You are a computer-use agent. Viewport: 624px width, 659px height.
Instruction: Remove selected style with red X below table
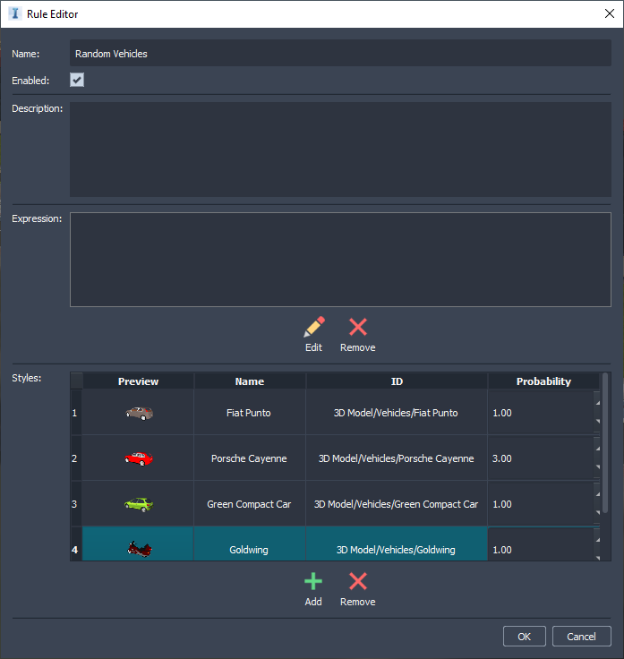tap(357, 582)
